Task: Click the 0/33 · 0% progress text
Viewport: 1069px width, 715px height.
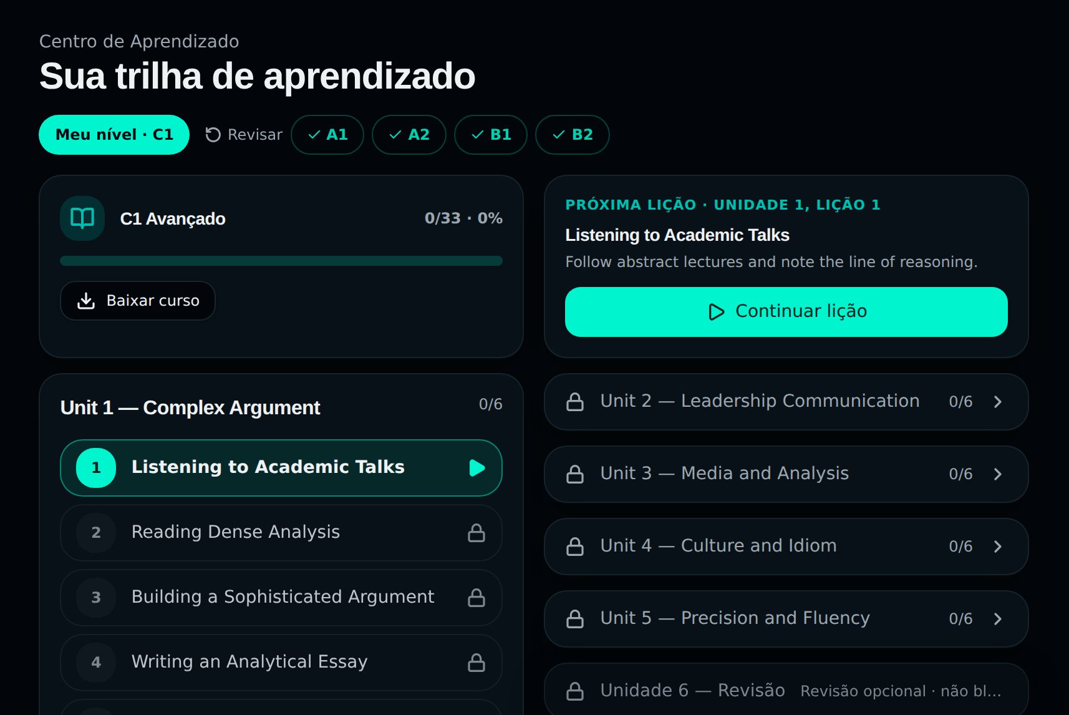Action: point(463,218)
